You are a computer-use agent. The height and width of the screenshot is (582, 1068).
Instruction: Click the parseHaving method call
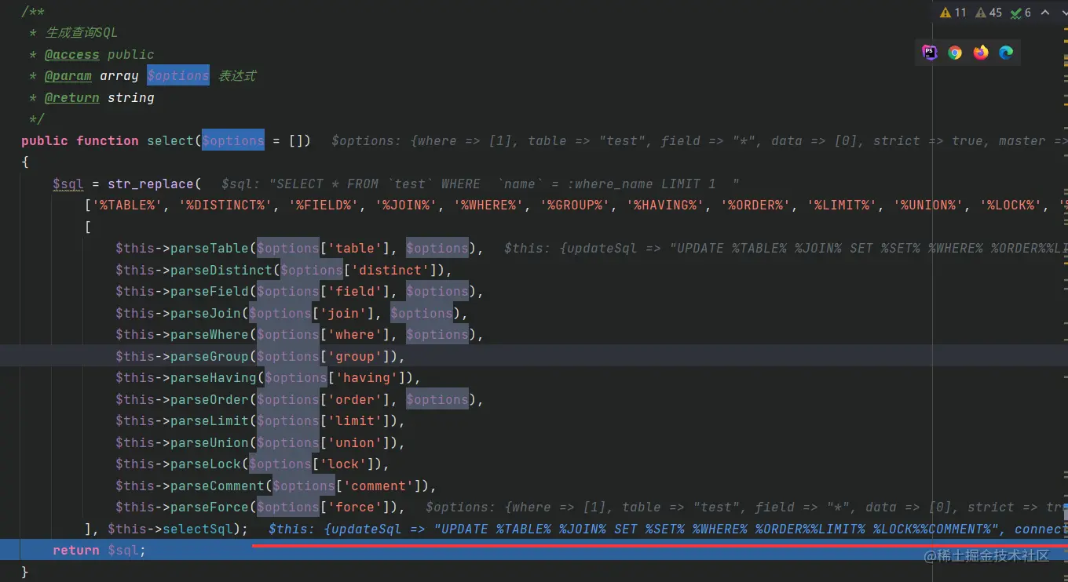pyautogui.click(x=214, y=378)
